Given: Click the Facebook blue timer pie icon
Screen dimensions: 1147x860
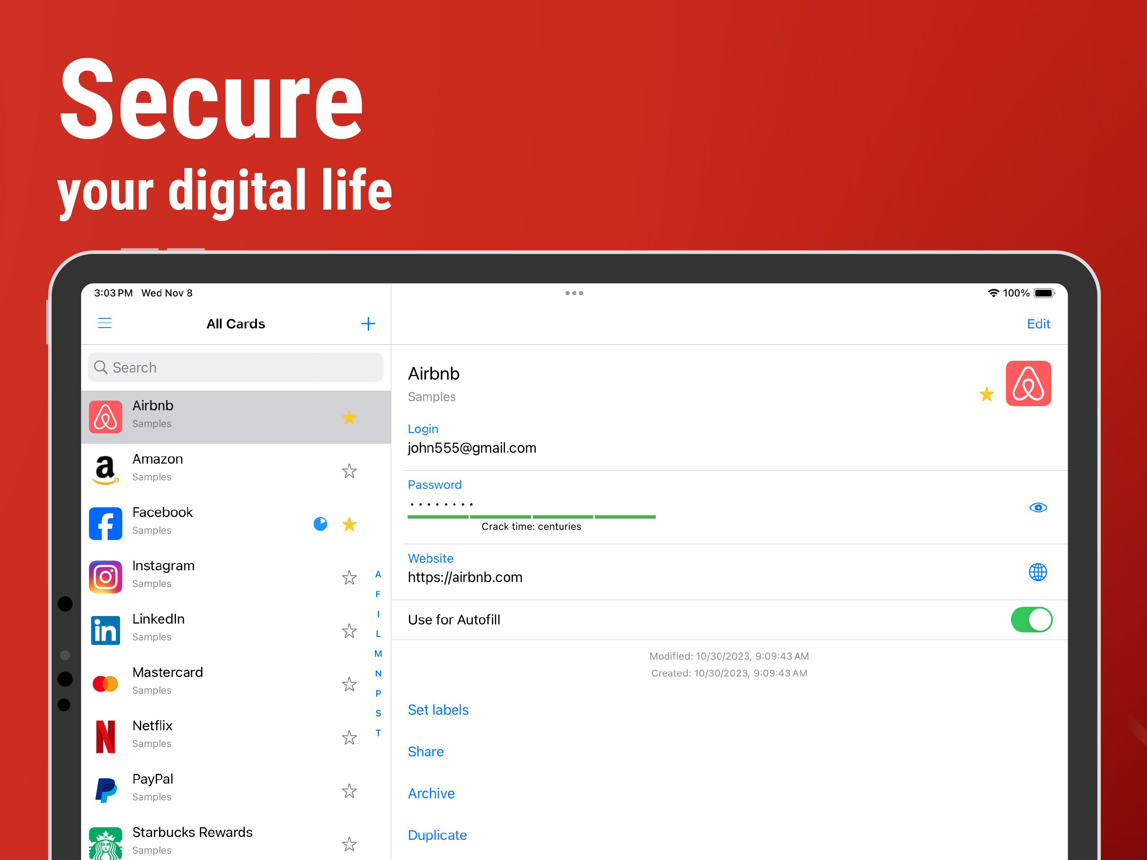Looking at the screenshot, I should click(x=320, y=524).
